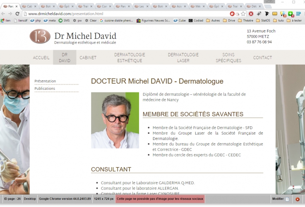
Task: Expand the 'StatOS' bookmark folder
Action: click(x=263, y=20)
